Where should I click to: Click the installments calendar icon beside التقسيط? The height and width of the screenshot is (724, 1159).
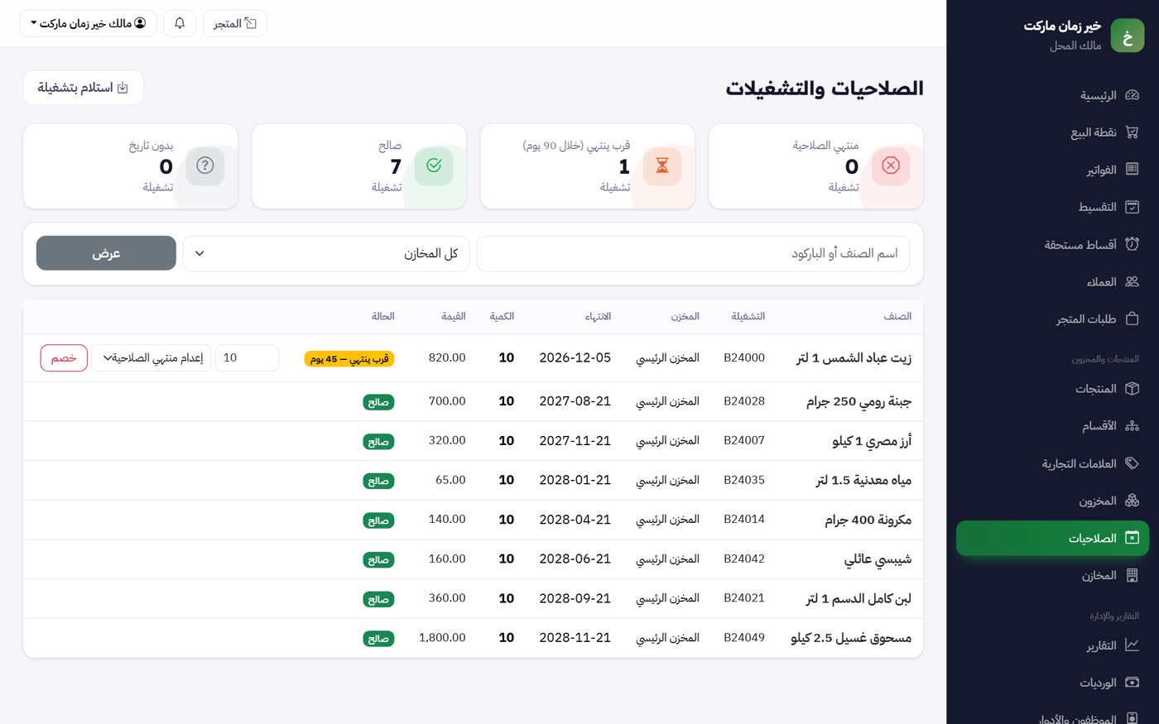pos(1132,207)
